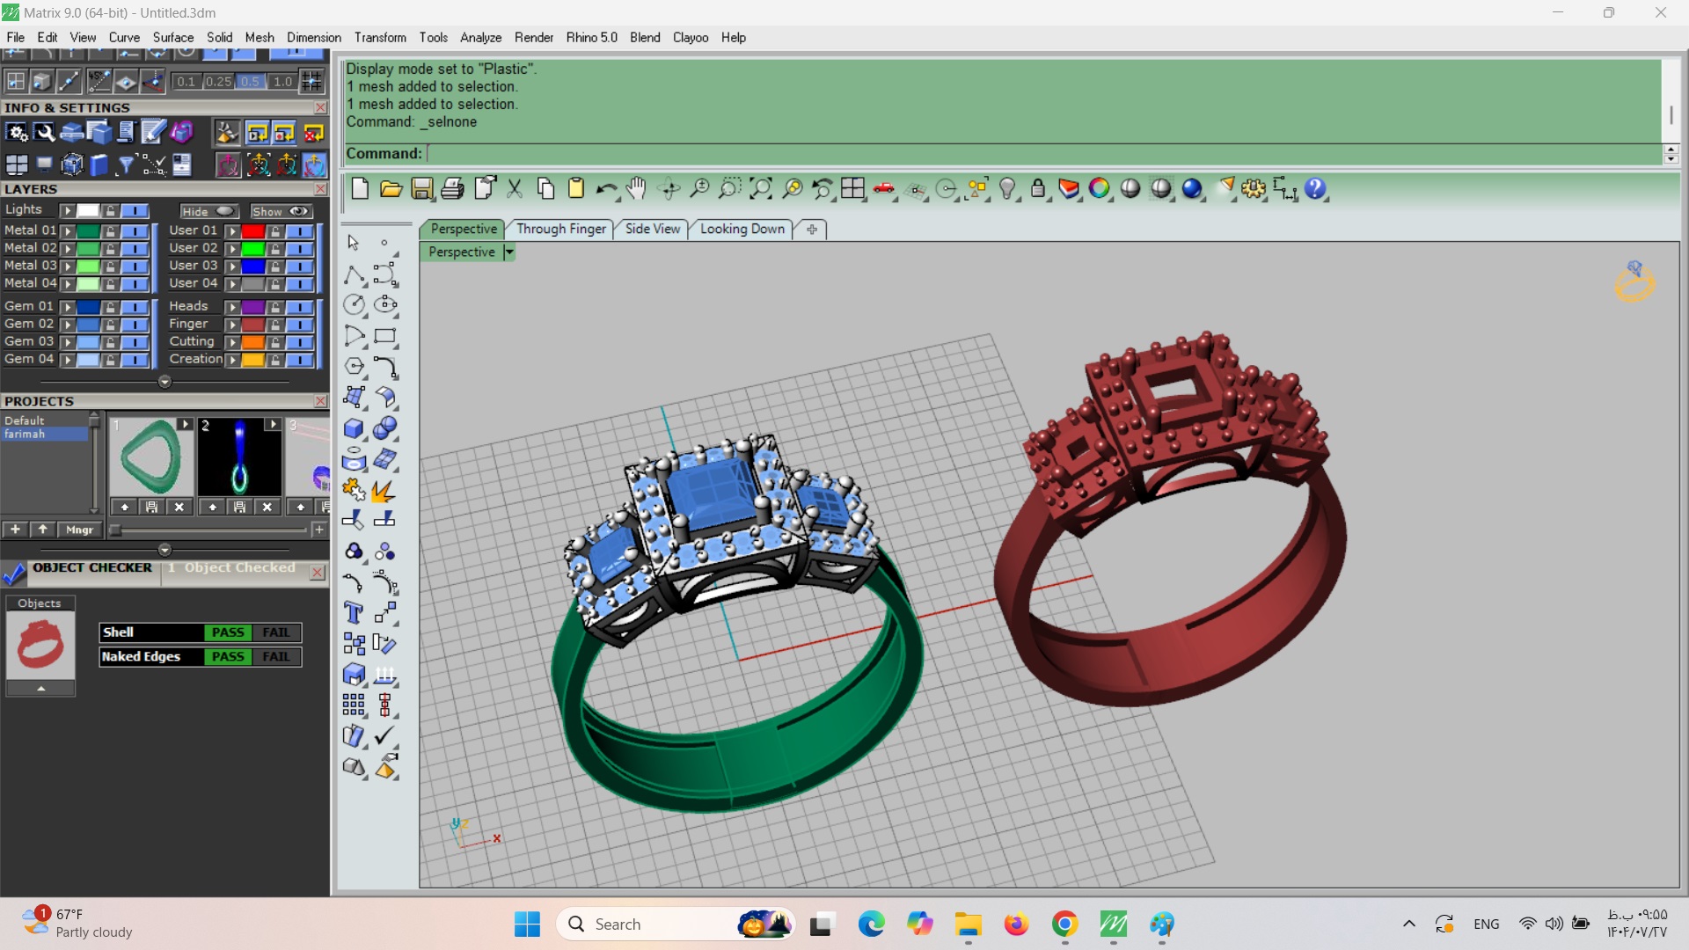The height and width of the screenshot is (950, 1689).
Task: Expand the Metal 03 layer arrow
Action: [x=67, y=267]
